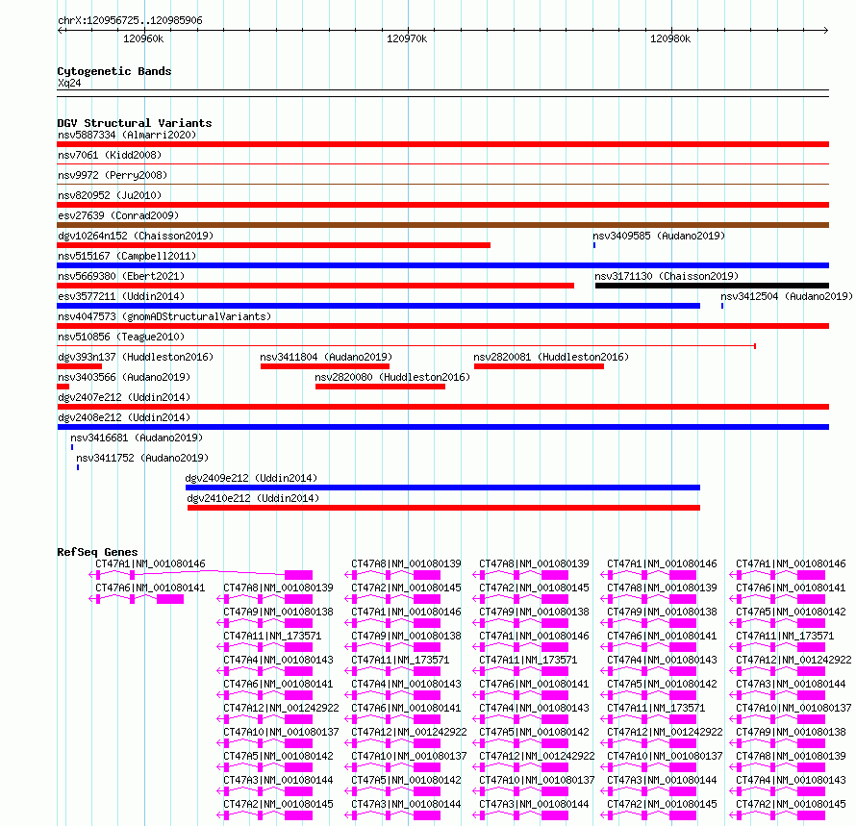This screenshot has height=826, width=856.
Task: Open variant label nsv9972 (Perry2008)
Action: [x=113, y=175]
